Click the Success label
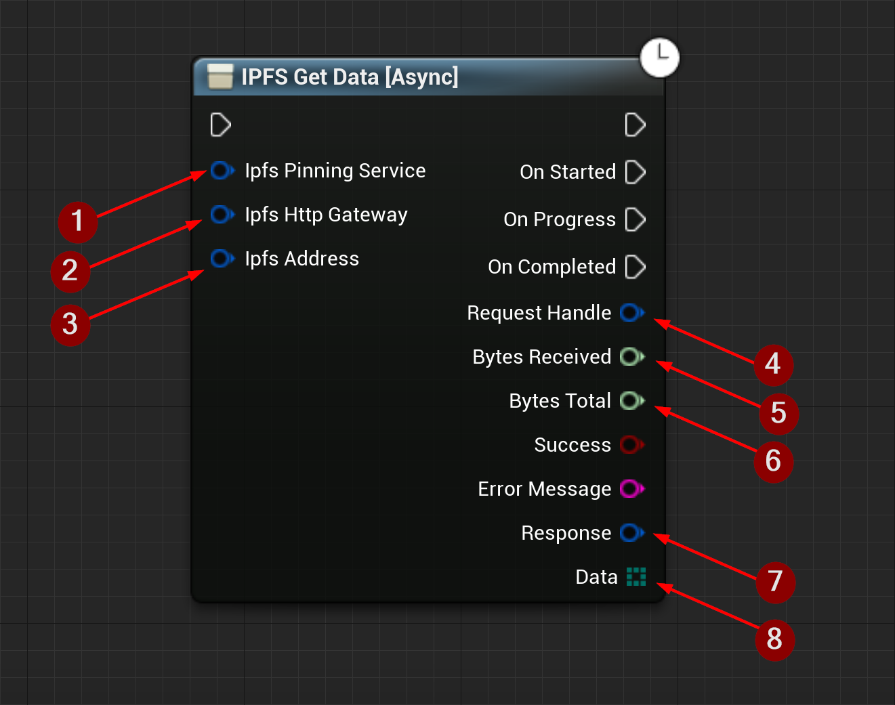Viewport: 895px width, 705px height. [573, 445]
